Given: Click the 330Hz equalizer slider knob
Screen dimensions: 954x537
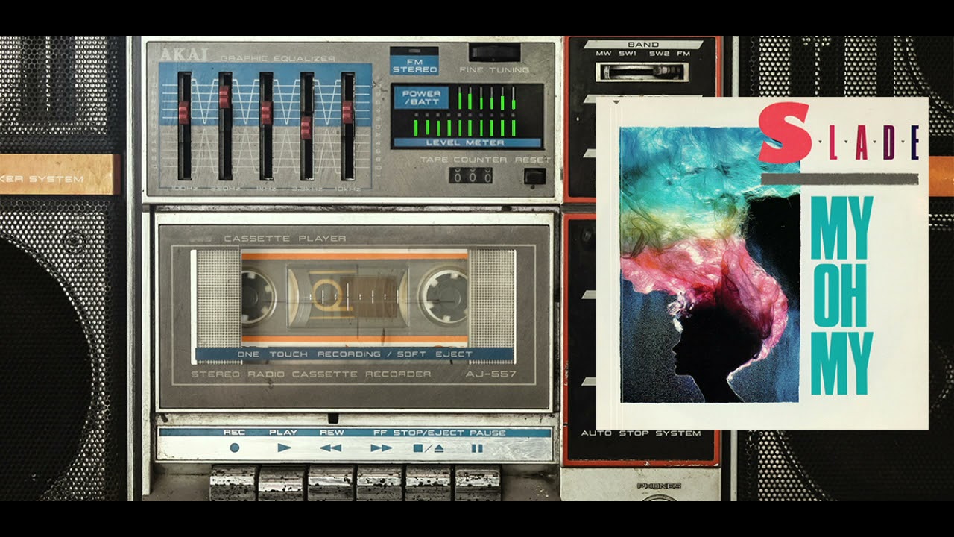Looking at the screenshot, I should pos(224,97).
